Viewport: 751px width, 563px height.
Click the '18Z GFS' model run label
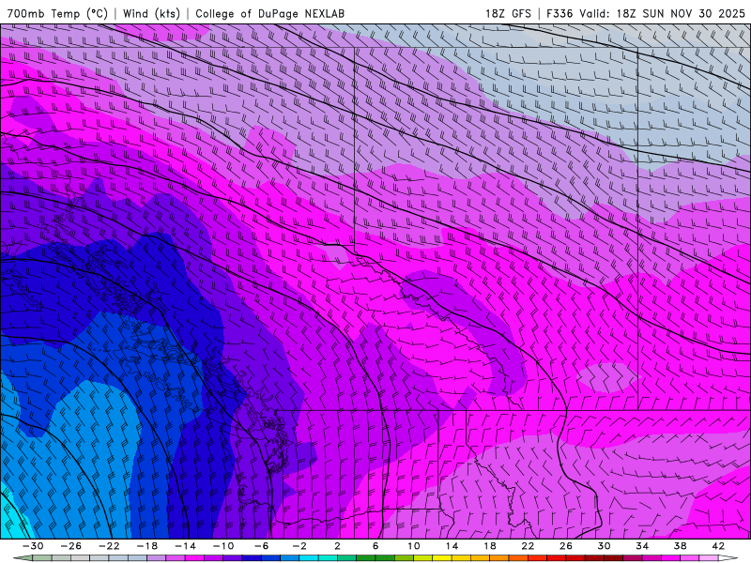click(x=508, y=13)
